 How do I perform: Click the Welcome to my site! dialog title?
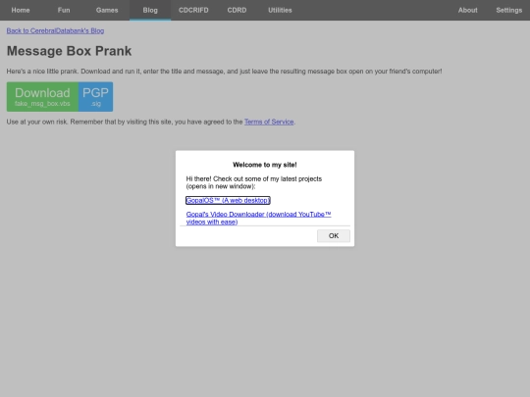265,165
